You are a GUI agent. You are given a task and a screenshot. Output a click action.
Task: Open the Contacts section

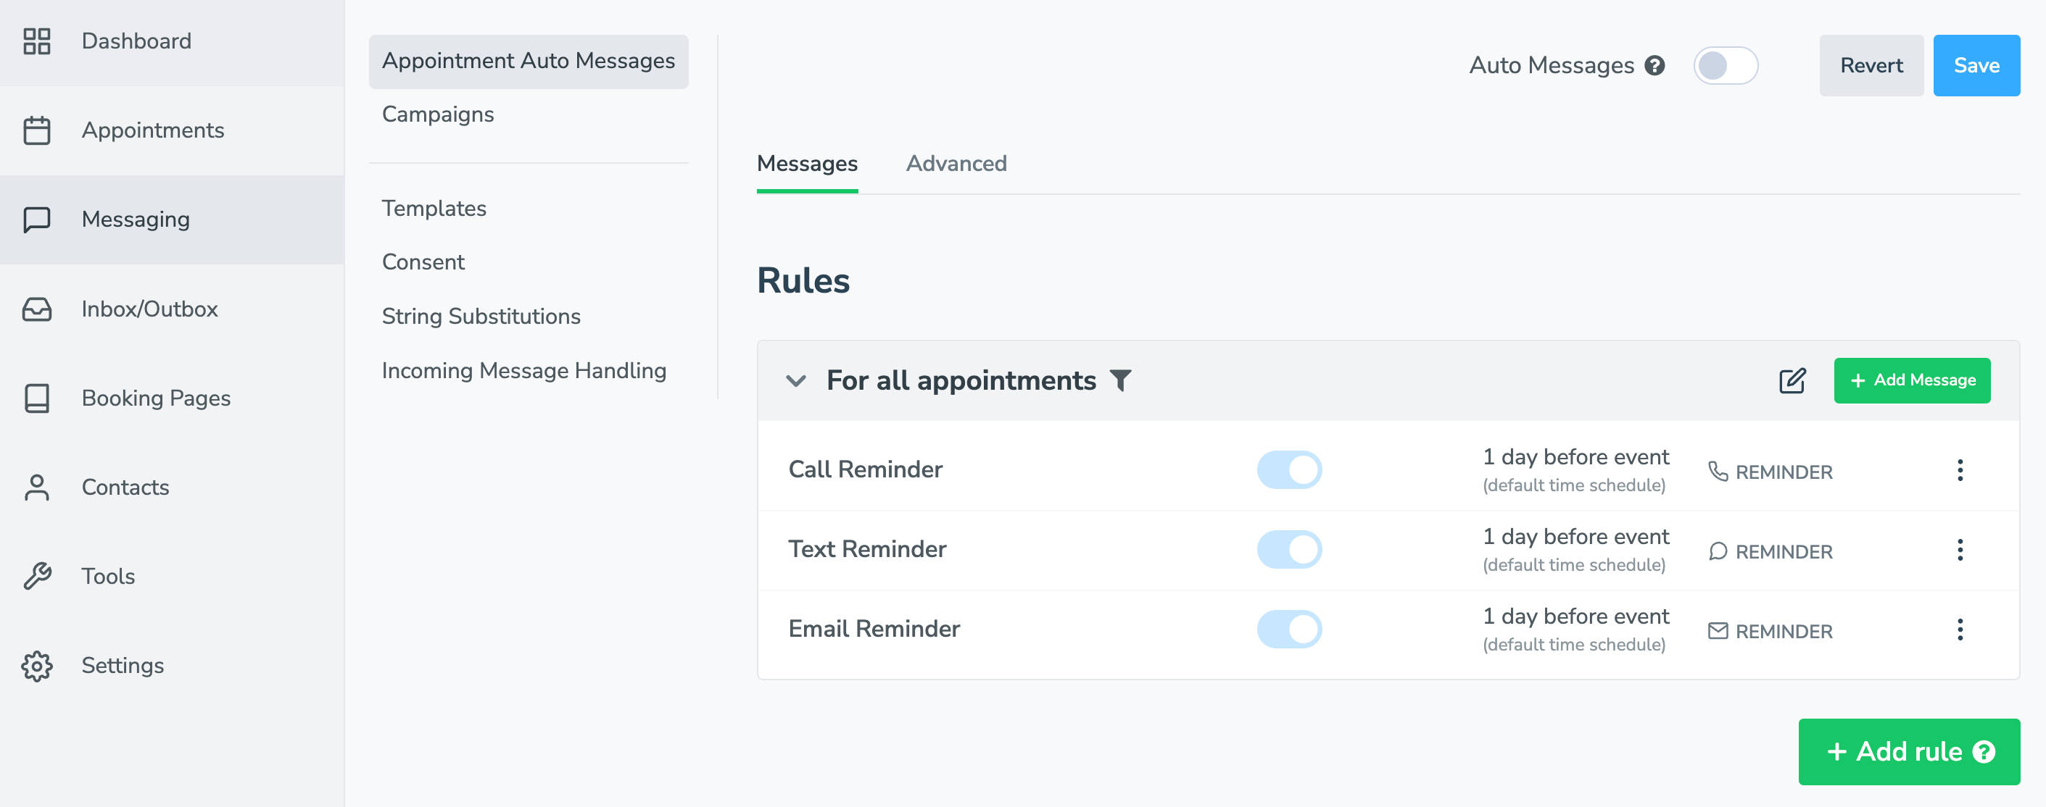tap(125, 486)
